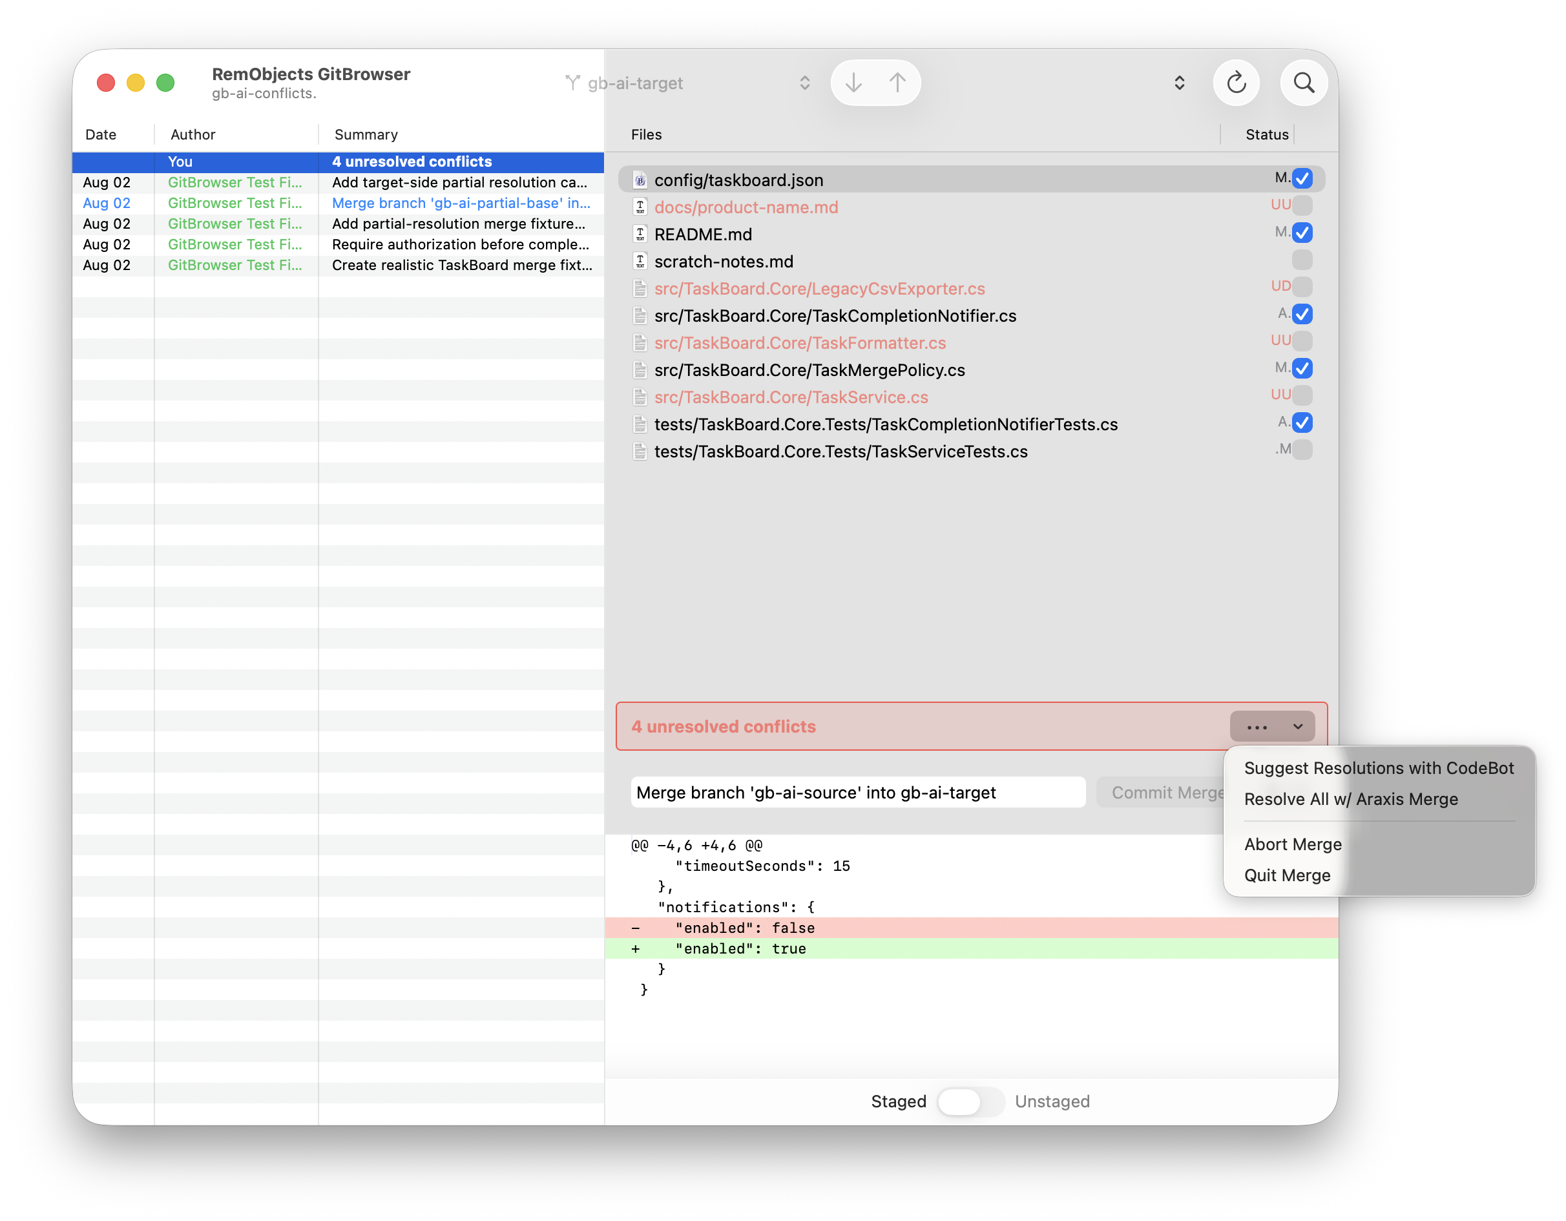Select the '4 unresolved conflicts' commit row
The image size is (1566, 1221).
click(338, 162)
